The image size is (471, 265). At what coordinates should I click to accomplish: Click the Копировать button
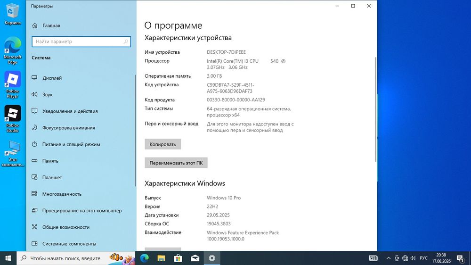pyautogui.click(x=163, y=144)
